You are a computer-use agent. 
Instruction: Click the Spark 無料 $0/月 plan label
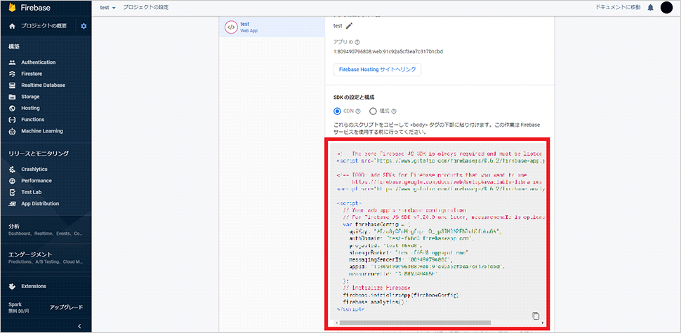point(18,308)
